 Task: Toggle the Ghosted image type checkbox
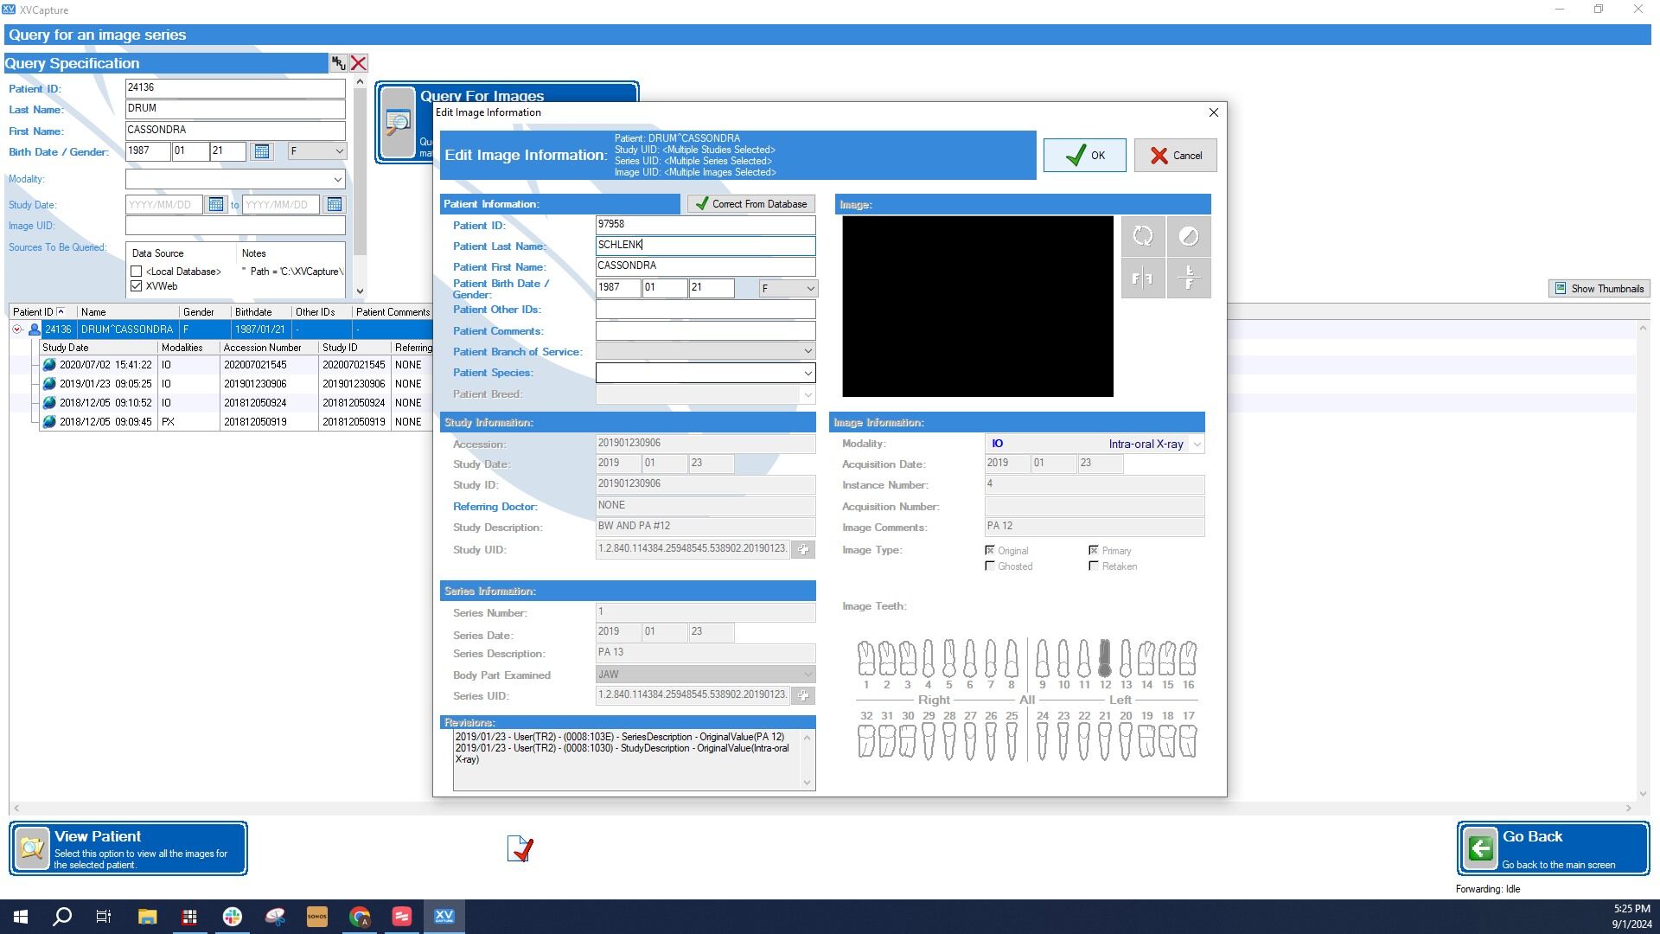coord(990,566)
